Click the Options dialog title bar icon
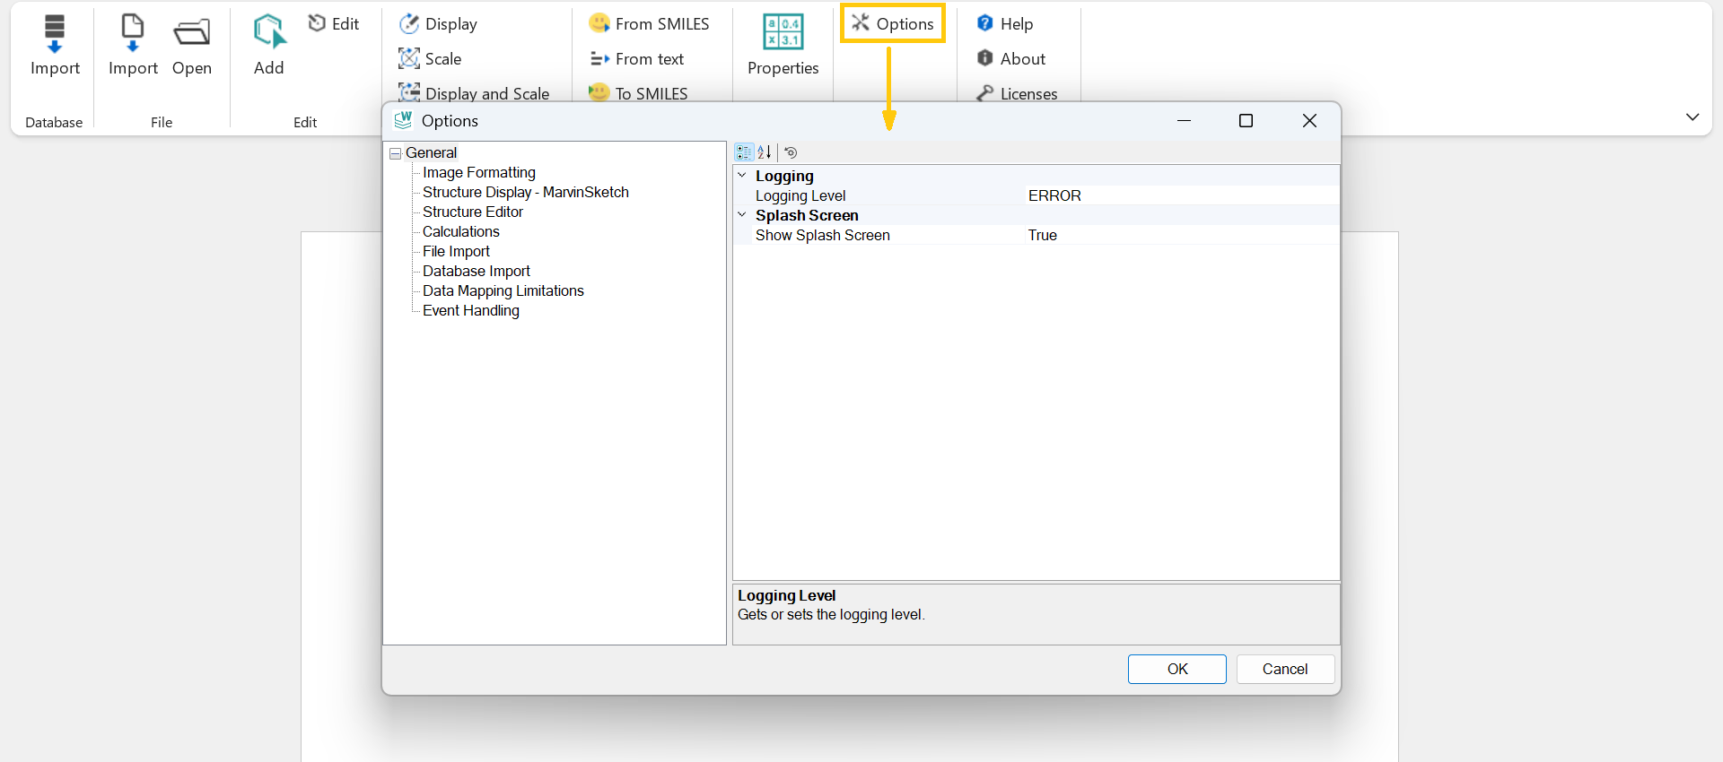Viewport: 1723px width, 762px height. coord(403,120)
